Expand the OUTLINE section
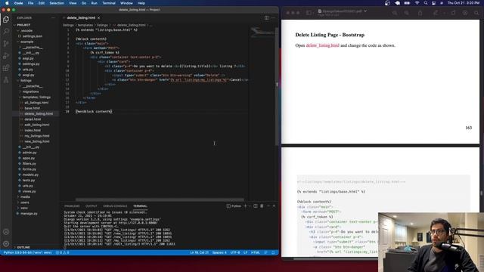 22,247
